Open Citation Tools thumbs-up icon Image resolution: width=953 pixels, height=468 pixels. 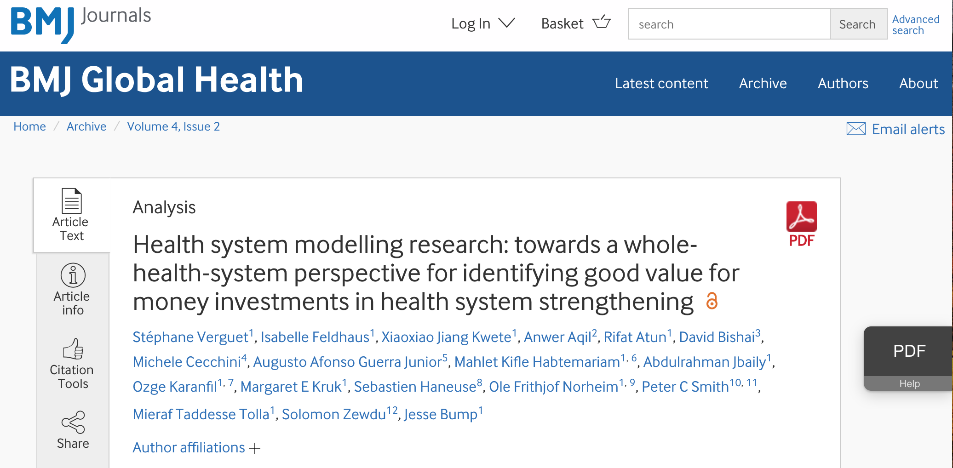[x=73, y=349]
